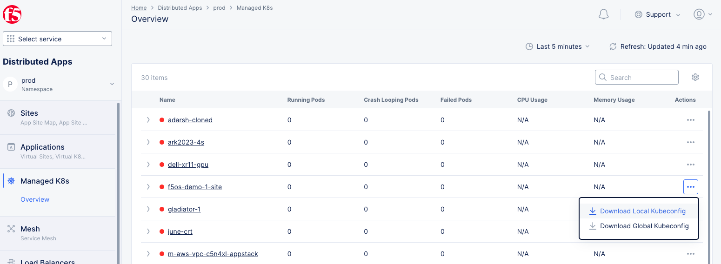Click the Refresh icon
This screenshot has width=721, height=264.
pos(613,46)
